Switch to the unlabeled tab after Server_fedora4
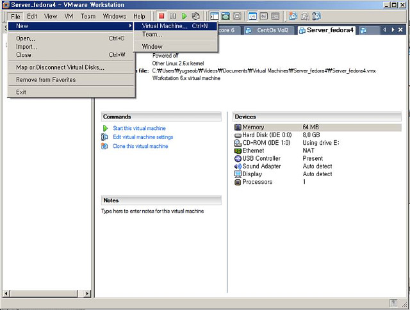Image resolution: width=410 pixels, height=310 pixels. tap(369, 30)
